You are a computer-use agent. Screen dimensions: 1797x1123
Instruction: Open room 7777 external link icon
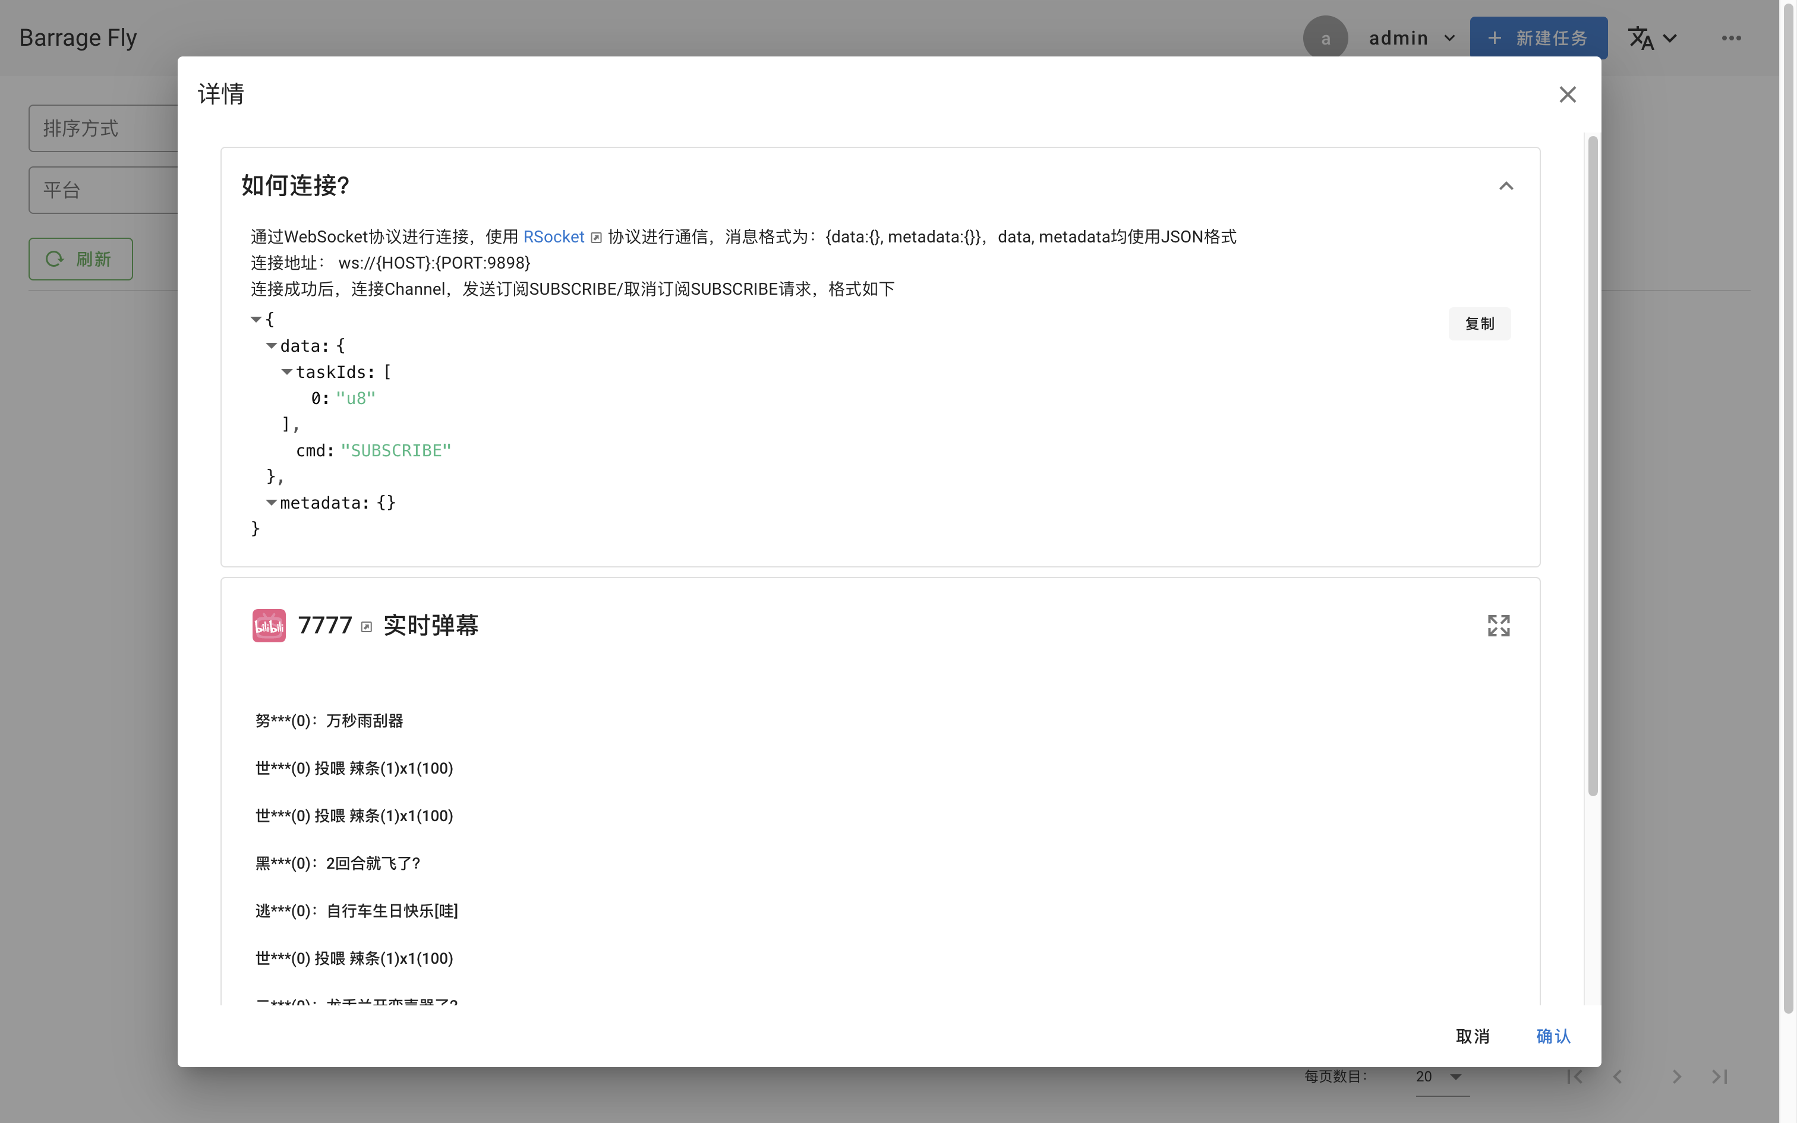pyautogui.click(x=366, y=627)
